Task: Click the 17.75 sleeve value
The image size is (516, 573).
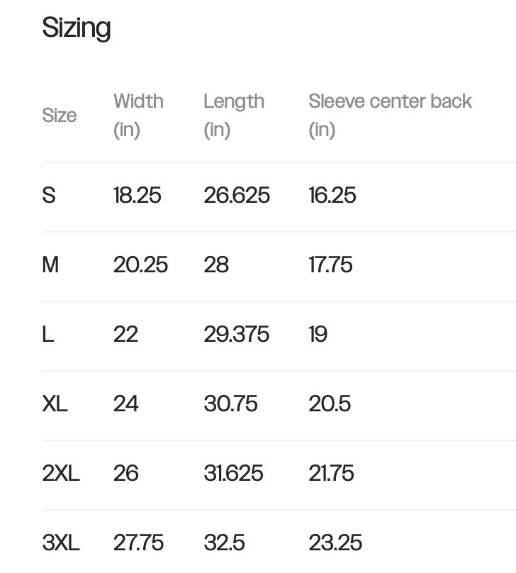Action: tap(330, 265)
